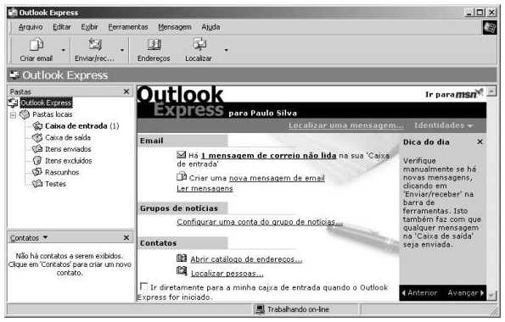Screen dimensions: 505x322
Task: Open the Contatos panel dropdown arrow
Action: coord(45,237)
